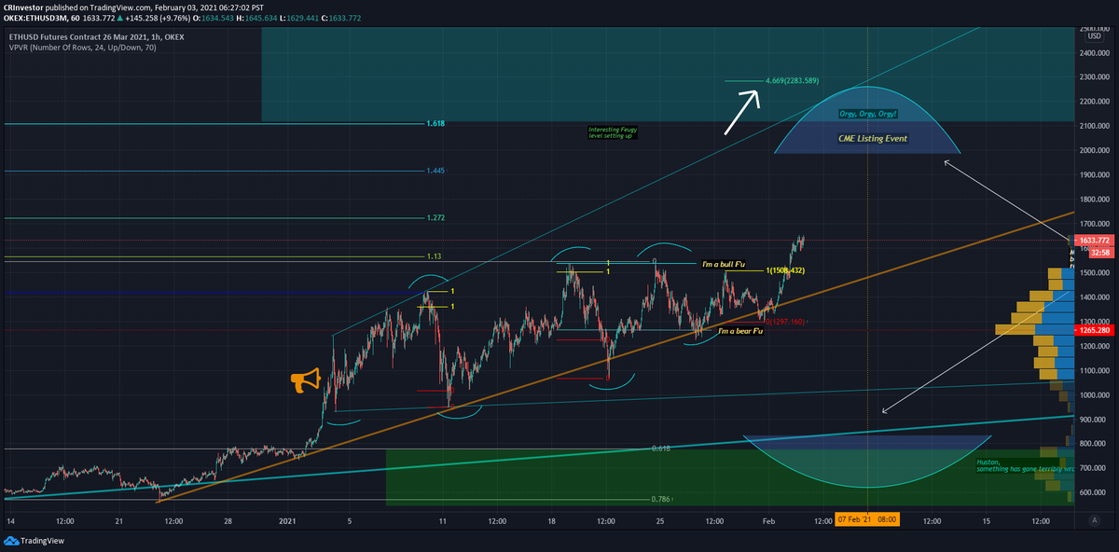Viewport: 1119px width, 552px height.
Task: Select the "CME Listing Event" text annotation
Action: [x=871, y=138]
